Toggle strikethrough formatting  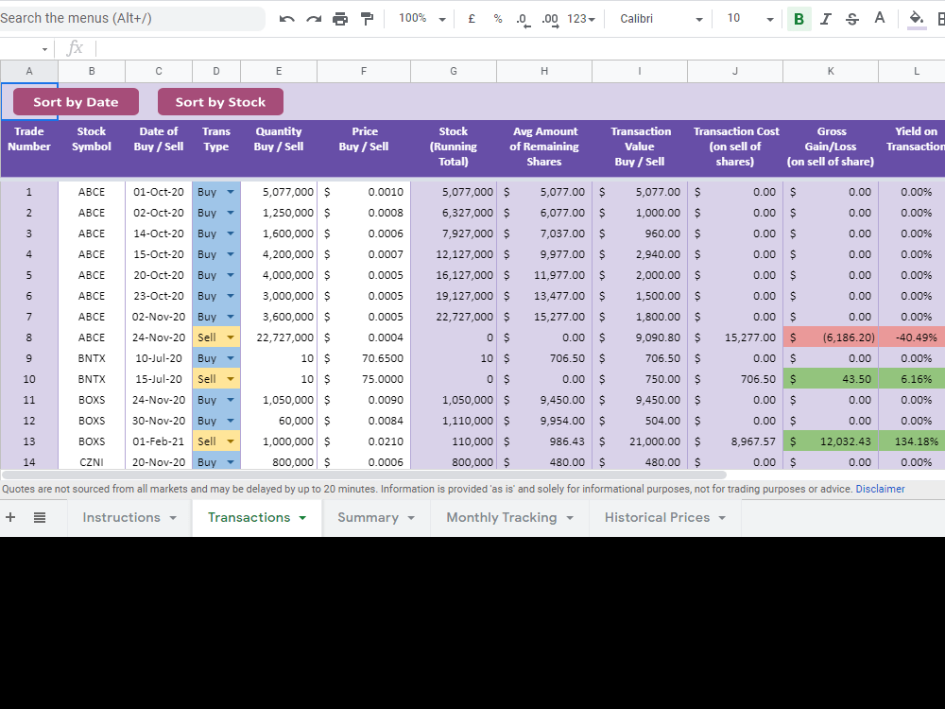click(850, 18)
